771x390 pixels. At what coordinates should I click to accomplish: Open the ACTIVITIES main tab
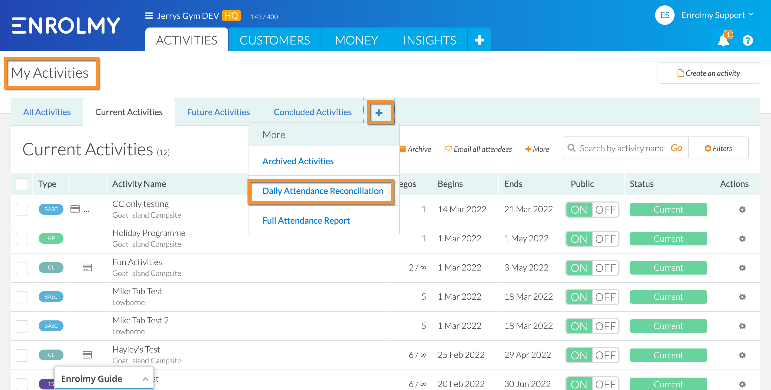coord(186,40)
